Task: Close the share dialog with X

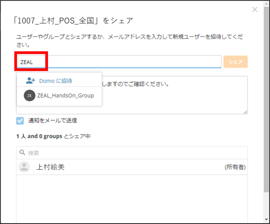Action: [255, 10]
